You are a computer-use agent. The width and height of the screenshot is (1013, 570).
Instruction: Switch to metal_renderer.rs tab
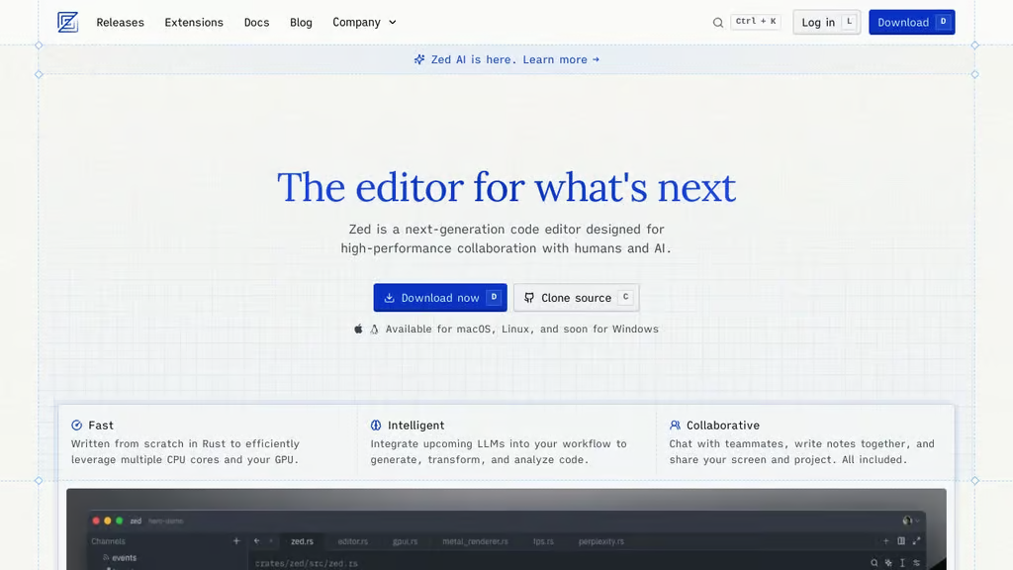pyautogui.click(x=475, y=541)
